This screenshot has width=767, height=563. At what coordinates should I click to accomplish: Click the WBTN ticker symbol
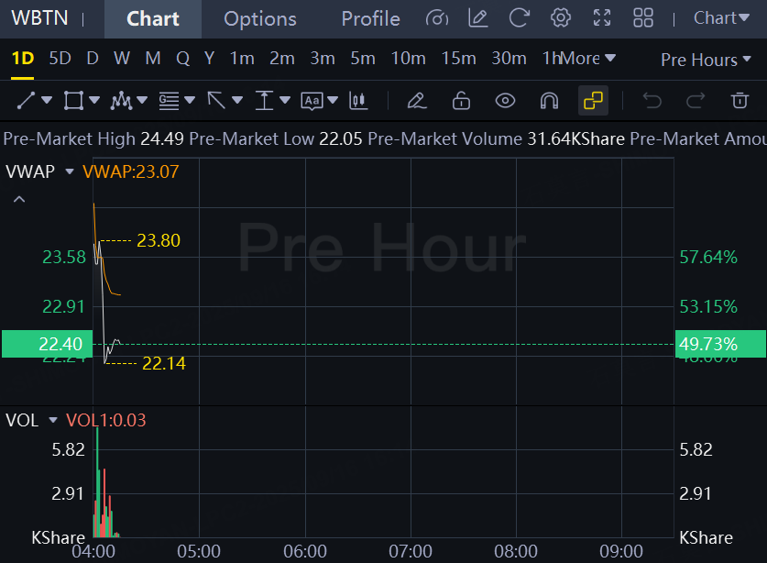[x=39, y=18]
